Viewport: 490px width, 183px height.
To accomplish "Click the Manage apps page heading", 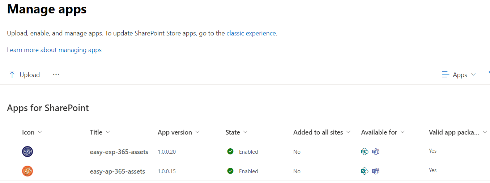I will [47, 9].
